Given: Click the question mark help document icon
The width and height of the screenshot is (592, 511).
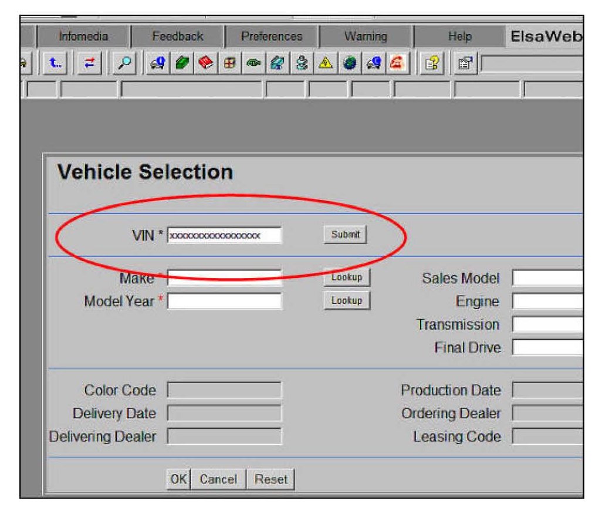Looking at the screenshot, I should (x=430, y=63).
